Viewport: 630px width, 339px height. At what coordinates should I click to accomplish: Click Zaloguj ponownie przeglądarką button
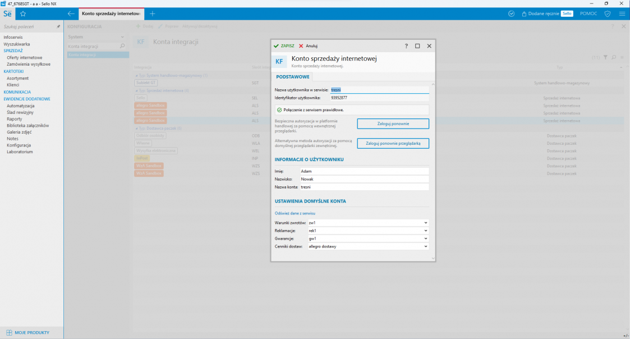(x=393, y=144)
